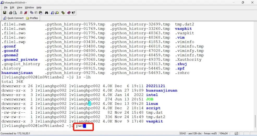The width and height of the screenshot is (257, 136).
Task: Open the View menu
Action: coord(20,8)
